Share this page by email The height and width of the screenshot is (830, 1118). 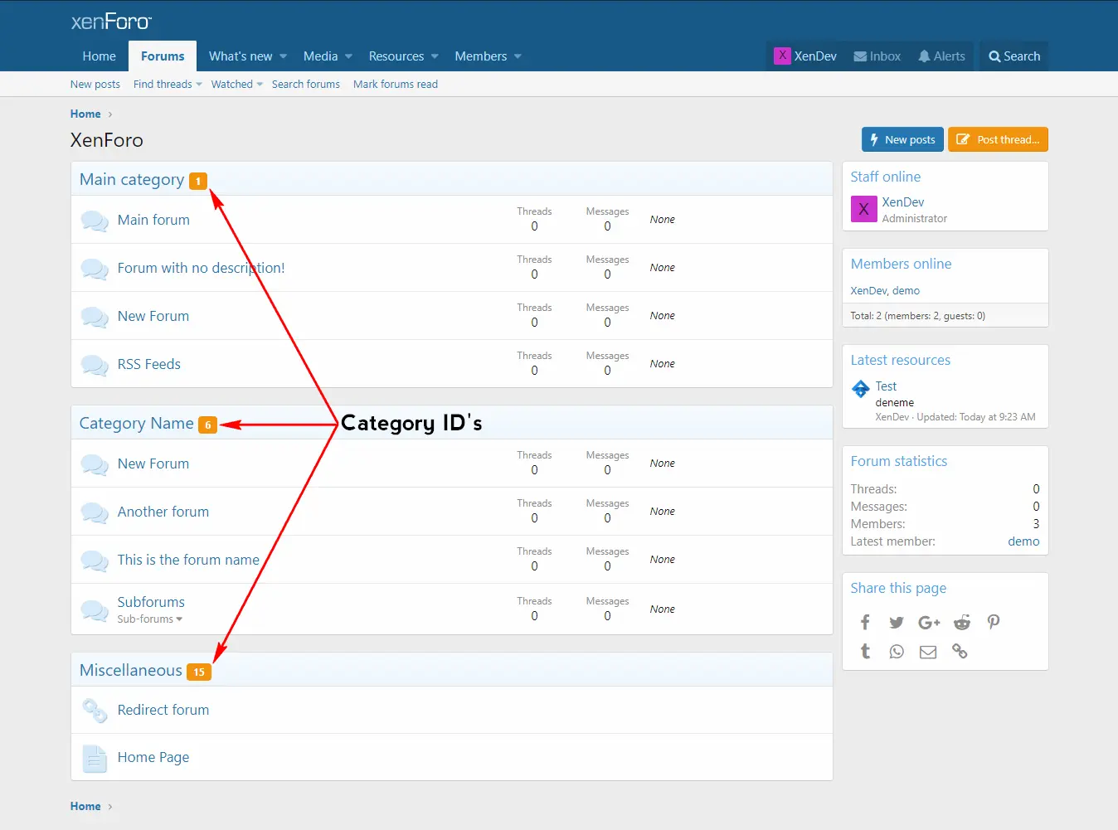[928, 652]
